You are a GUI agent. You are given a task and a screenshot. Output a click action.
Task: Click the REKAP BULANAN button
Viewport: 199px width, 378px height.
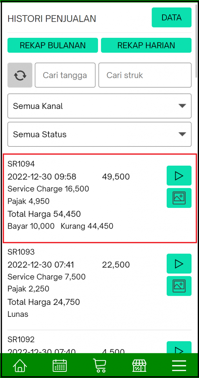tap(52, 45)
